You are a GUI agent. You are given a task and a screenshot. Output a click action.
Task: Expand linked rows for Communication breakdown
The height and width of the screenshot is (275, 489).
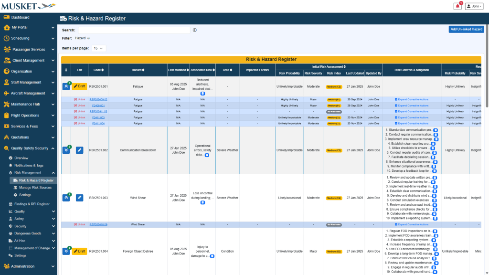tap(66, 150)
